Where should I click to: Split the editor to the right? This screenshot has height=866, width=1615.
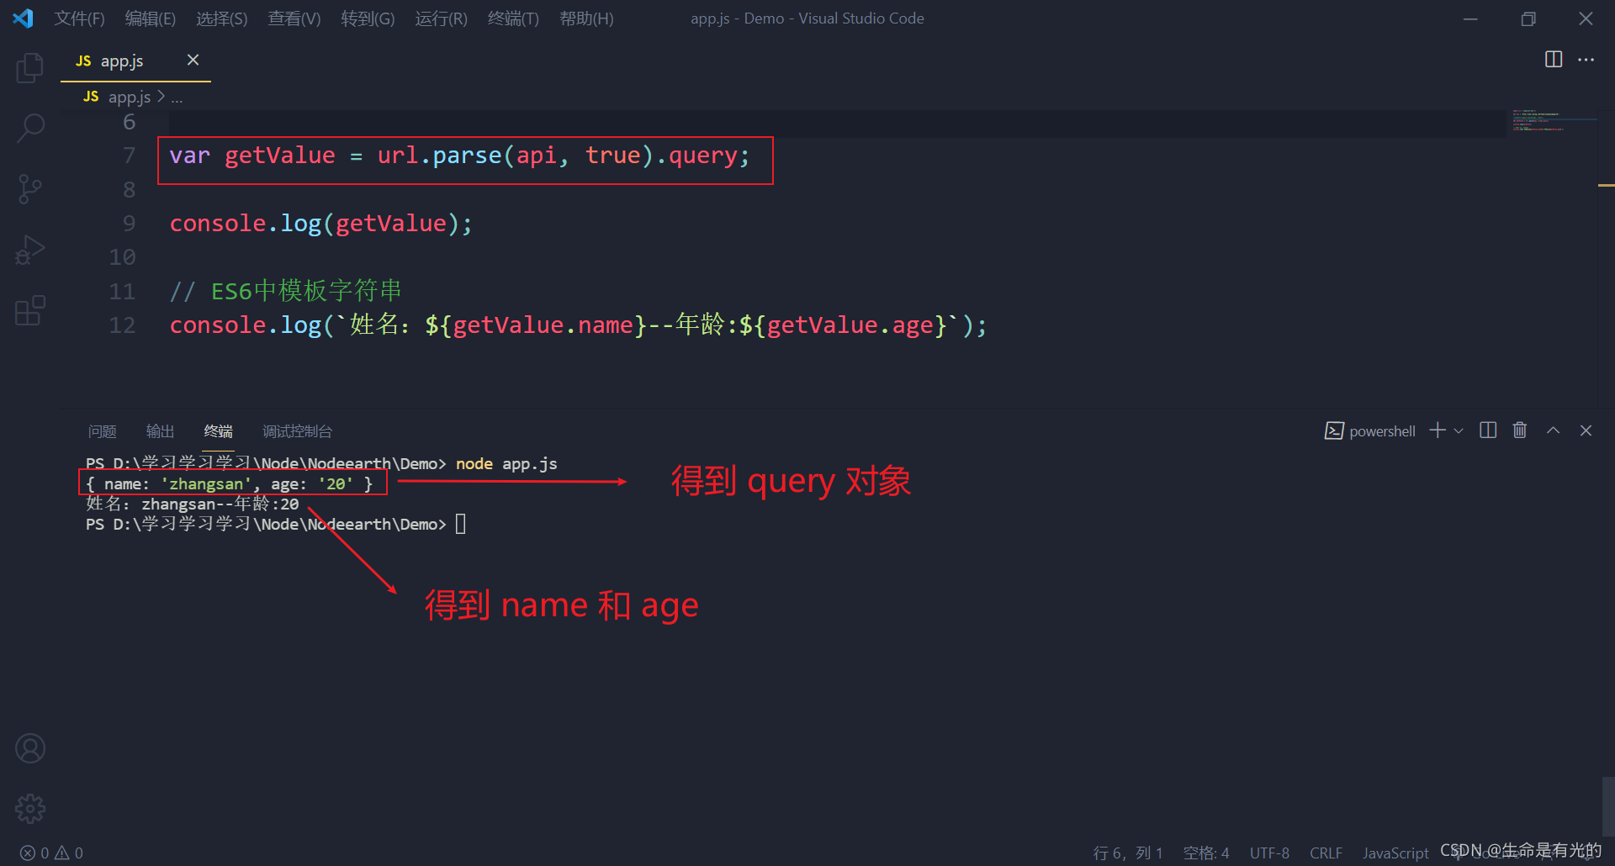pyautogui.click(x=1554, y=60)
